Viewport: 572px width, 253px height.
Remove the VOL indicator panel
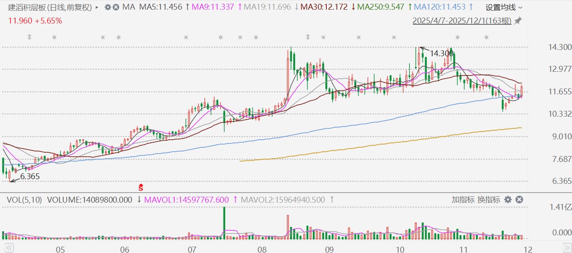(519, 200)
